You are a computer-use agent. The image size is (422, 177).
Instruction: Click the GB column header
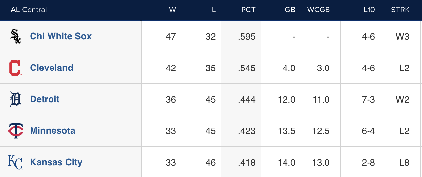click(290, 10)
